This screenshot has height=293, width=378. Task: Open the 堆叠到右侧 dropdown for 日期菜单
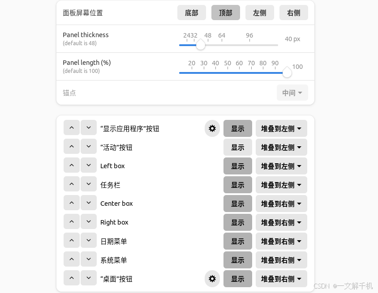click(x=281, y=241)
